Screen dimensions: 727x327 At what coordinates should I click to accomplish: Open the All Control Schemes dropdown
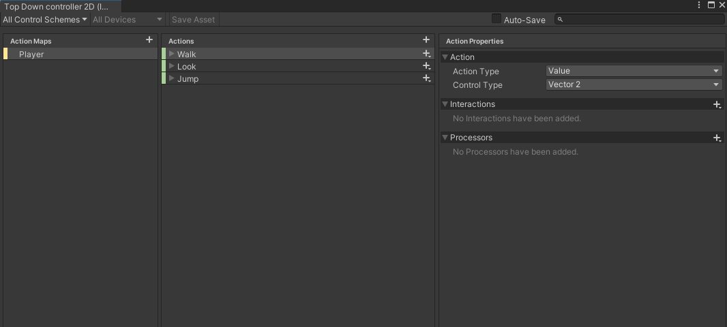click(x=45, y=20)
